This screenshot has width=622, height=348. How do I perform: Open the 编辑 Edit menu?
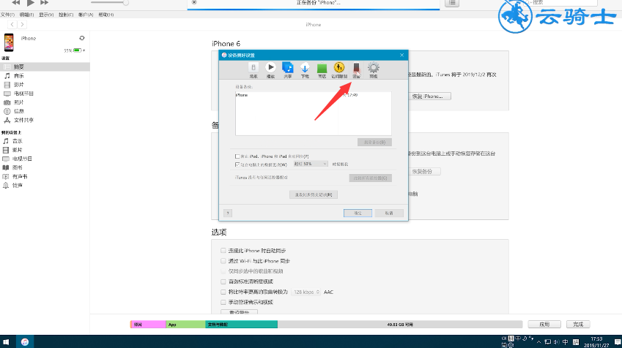pos(26,15)
